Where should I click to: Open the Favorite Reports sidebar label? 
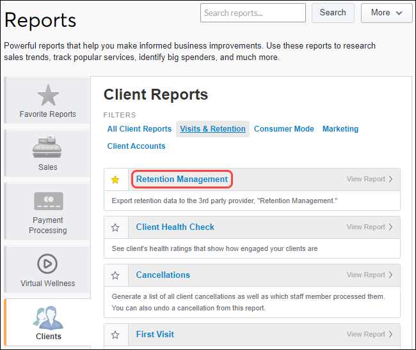coord(48,114)
